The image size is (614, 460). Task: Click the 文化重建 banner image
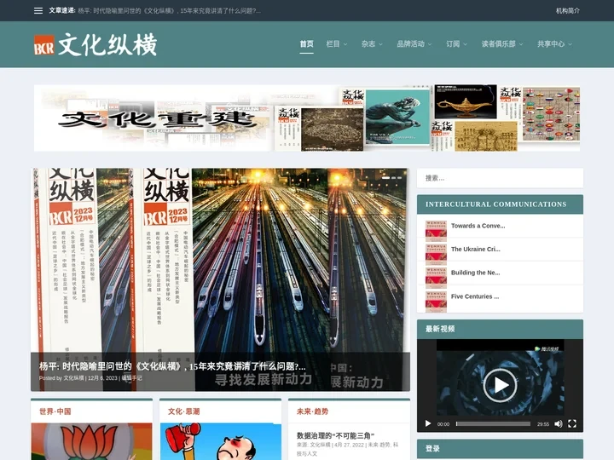point(307,118)
